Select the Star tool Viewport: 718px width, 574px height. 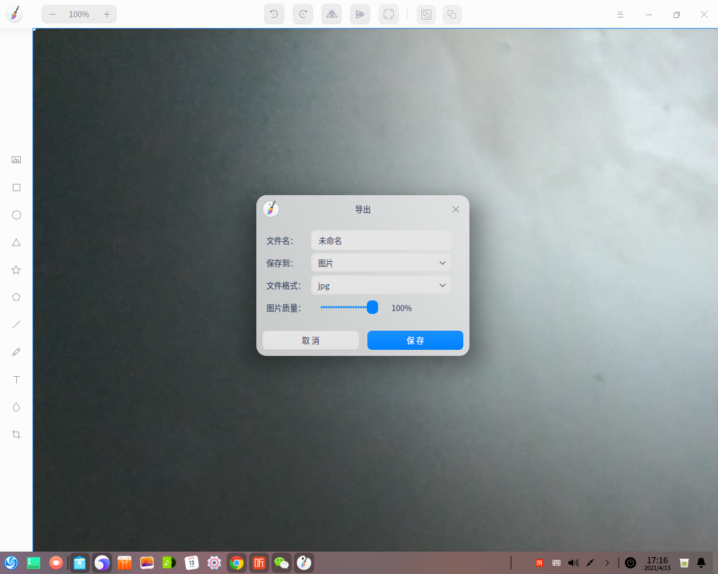pos(16,270)
